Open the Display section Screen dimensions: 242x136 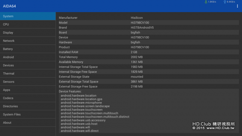[28, 32]
